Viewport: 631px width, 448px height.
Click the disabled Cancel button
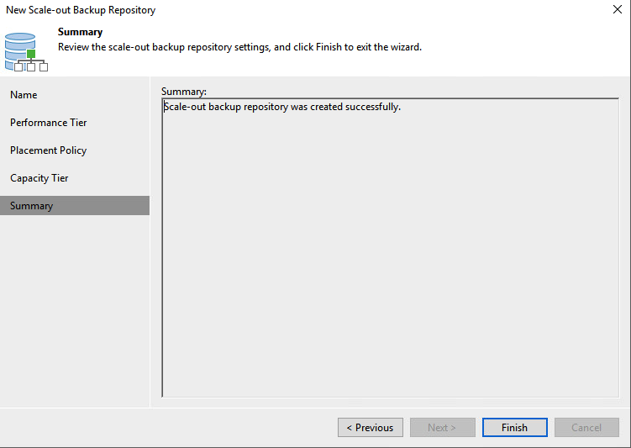point(586,428)
